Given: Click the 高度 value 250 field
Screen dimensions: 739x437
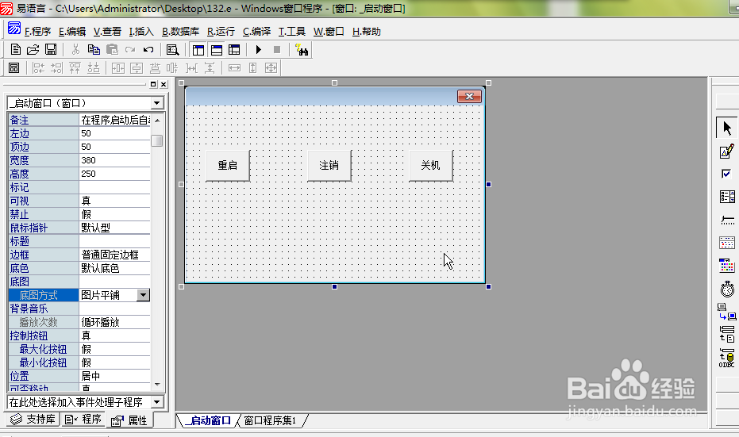Looking at the screenshot, I should click(x=114, y=174).
